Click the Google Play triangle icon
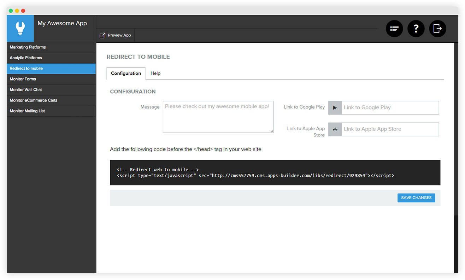 [335, 108]
